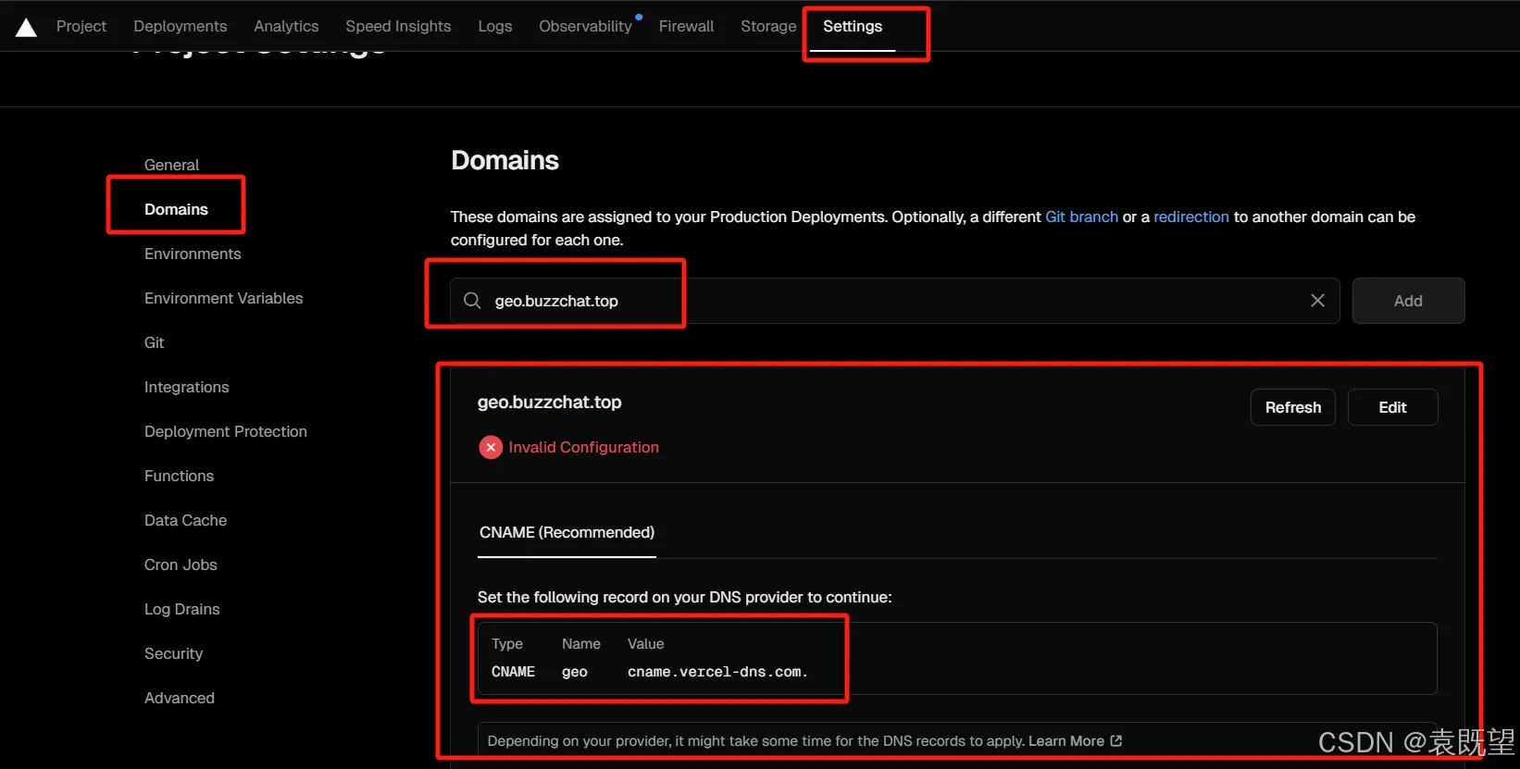Click the Domains page heading
This screenshot has height=769, width=1520.
pos(505,160)
